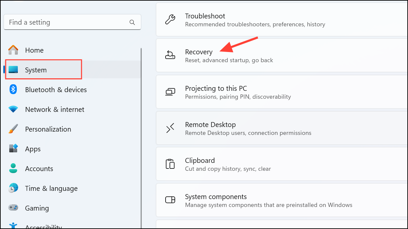The width and height of the screenshot is (408, 229).
Task: Select Time & language in the sidebar
Action: coord(51,188)
